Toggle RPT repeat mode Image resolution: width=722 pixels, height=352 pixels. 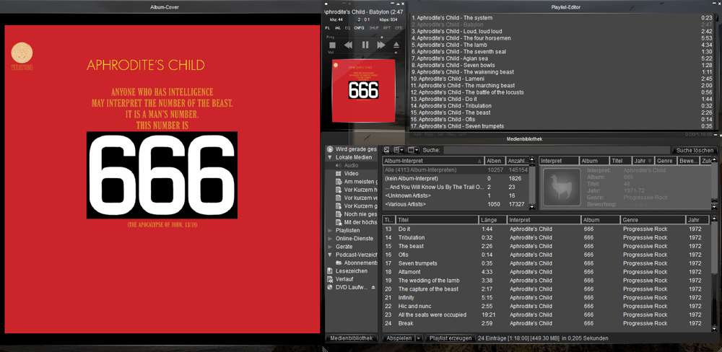coord(386,27)
